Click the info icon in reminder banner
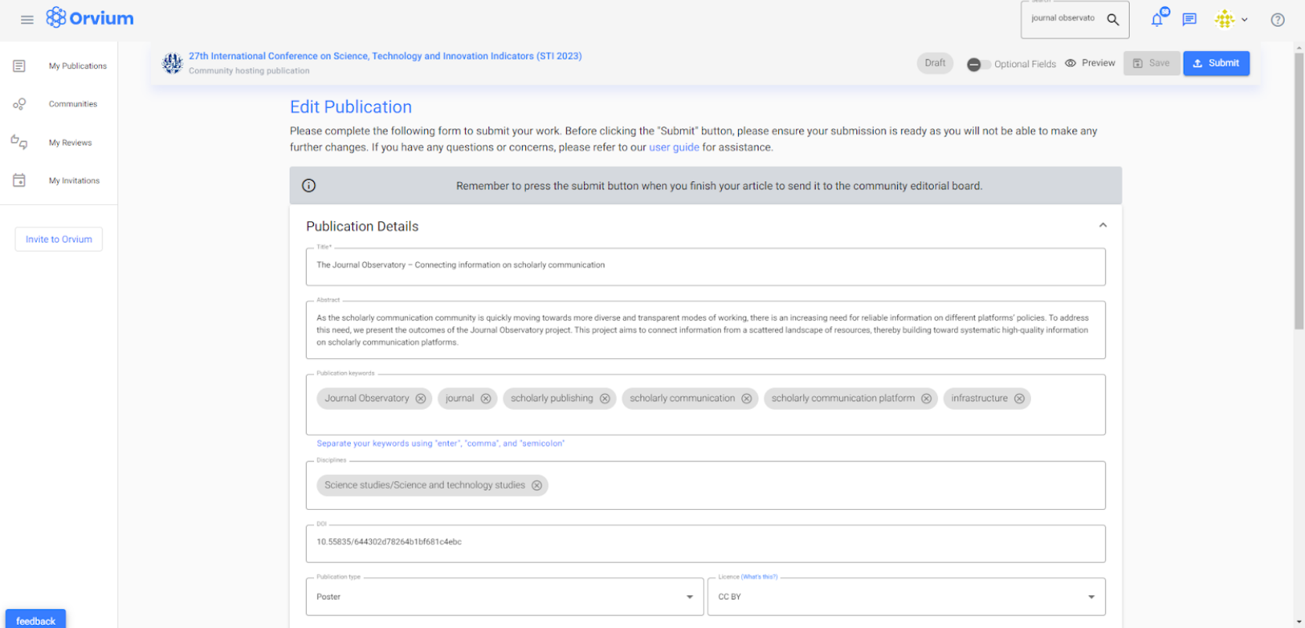Viewport: 1305px width, 628px height. 309,185
